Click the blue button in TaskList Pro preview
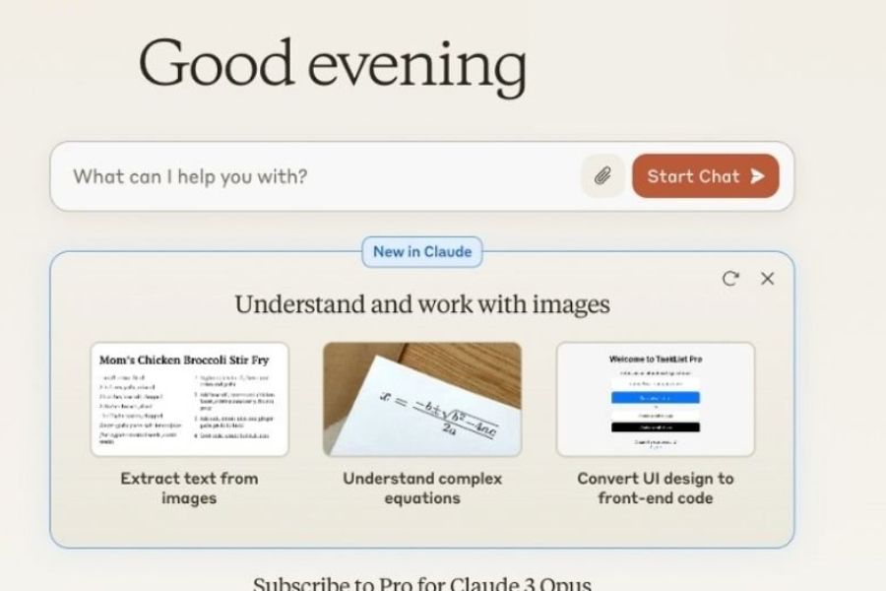Viewport: 886px width, 591px height. coord(656,398)
